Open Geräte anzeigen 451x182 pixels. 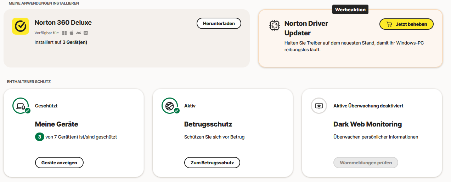(x=59, y=163)
